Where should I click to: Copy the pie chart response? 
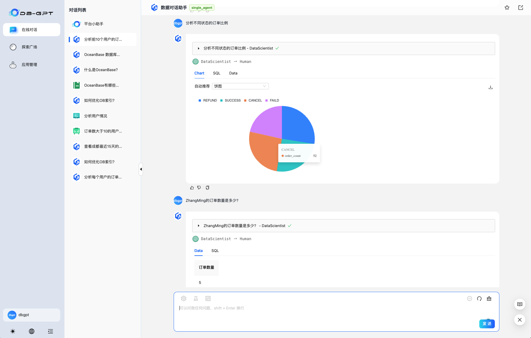pos(207,188)
